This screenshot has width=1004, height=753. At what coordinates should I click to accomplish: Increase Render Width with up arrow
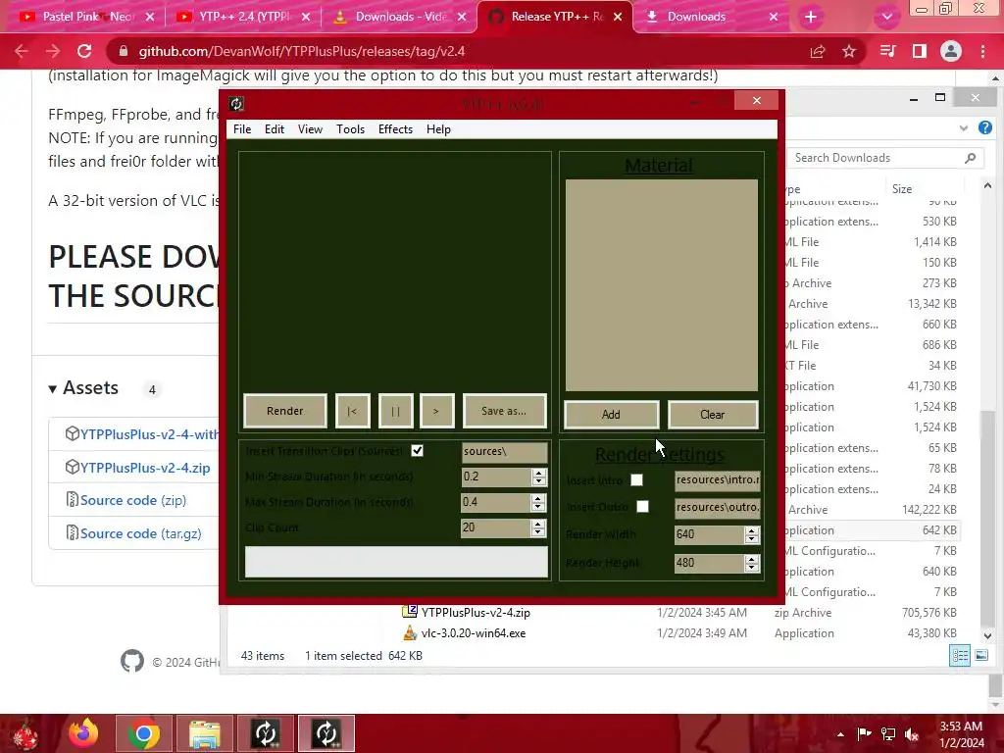click(x=752, y=530)
